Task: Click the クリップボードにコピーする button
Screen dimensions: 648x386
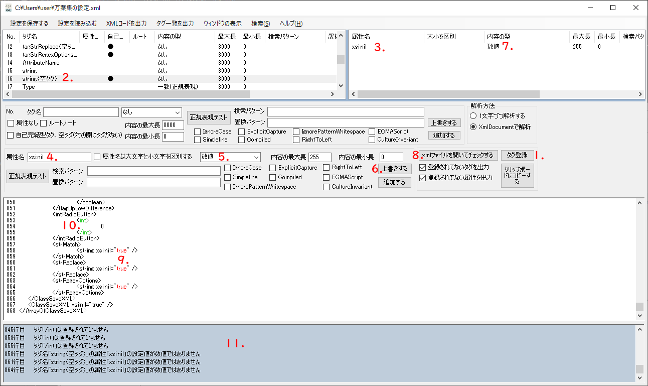Action: (517, 175)
